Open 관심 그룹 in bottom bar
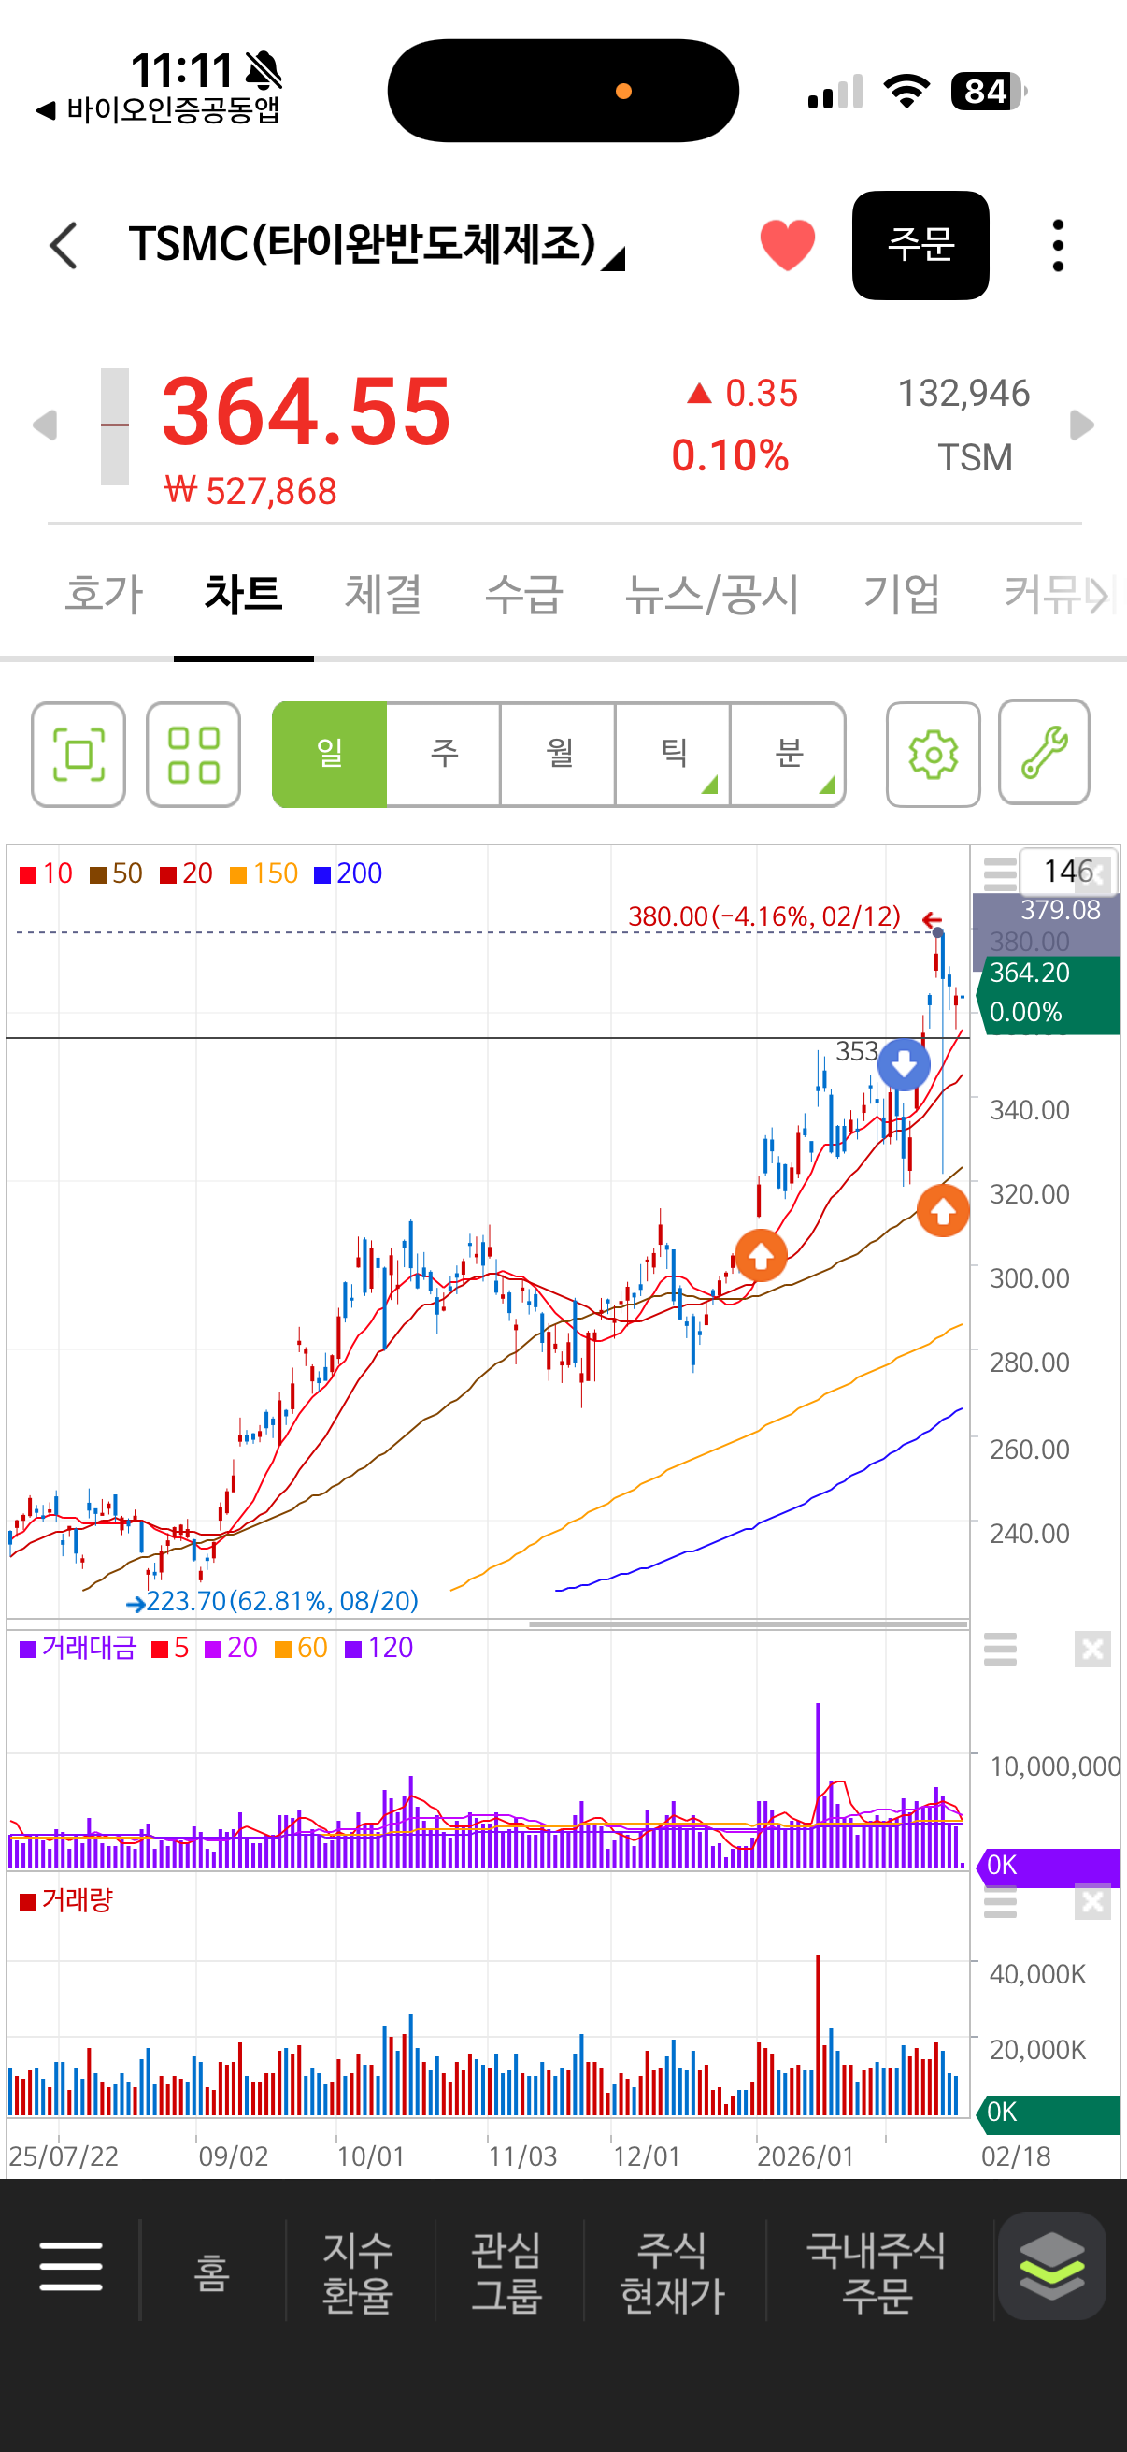Viewport: 1127px width, 2452px height. tap(506, 2272)
